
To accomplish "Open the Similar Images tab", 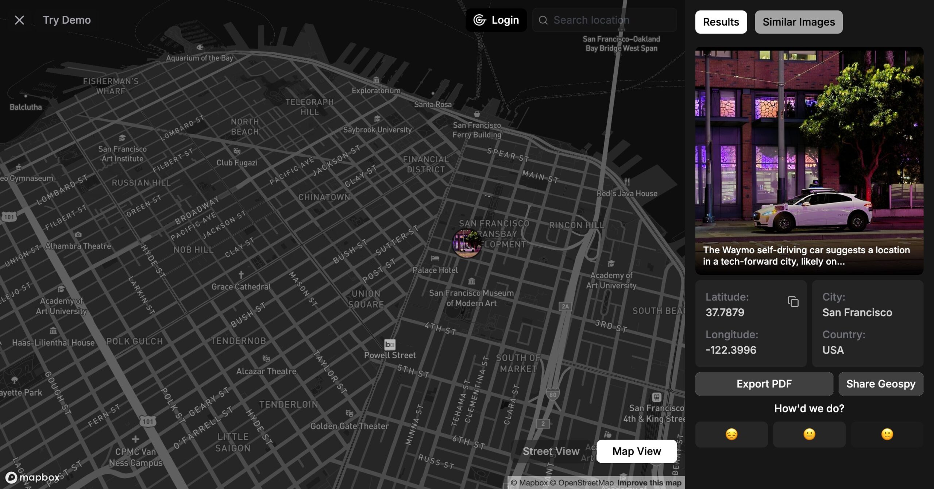I will (798, 22).
